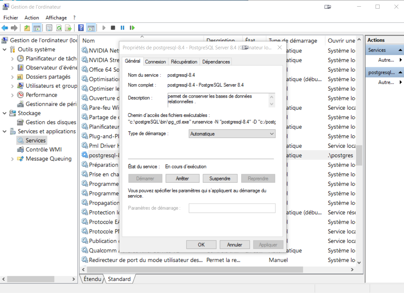The image size is (404, 293).
Task: Open the Fichier menu
Action: coord(11,18)
